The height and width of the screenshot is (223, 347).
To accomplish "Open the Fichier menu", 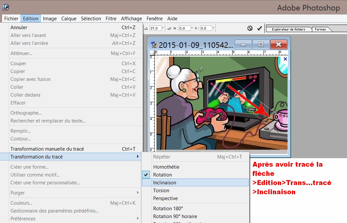I will 11,19.
